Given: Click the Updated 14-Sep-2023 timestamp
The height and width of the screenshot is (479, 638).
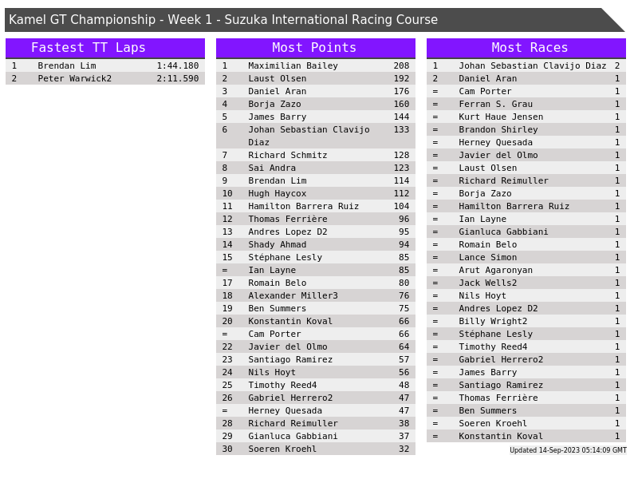Looking at the screenshot, I should (x=568, y=450).
